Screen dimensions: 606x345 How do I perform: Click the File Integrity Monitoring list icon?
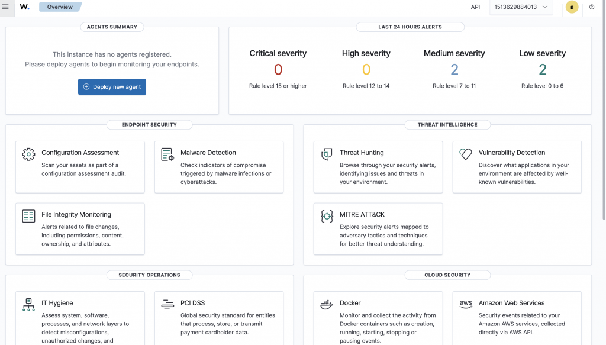[28, 216]
